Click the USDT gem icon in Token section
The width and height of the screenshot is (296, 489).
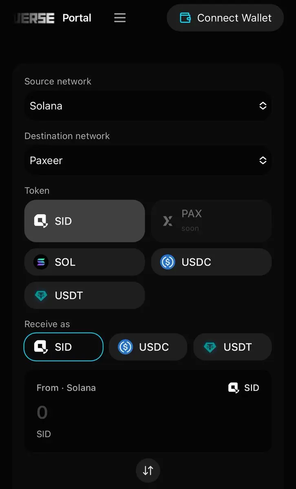click(x=41, y=295)
